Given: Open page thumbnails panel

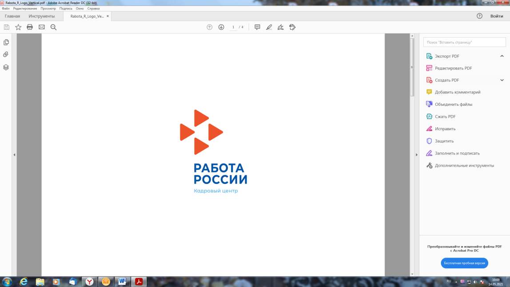Looking at the screenshot, I should pyautogui.click(x=6, y=42).
